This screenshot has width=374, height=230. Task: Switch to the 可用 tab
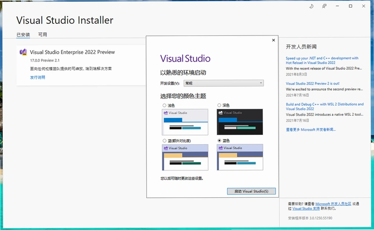tap(43, 35)
